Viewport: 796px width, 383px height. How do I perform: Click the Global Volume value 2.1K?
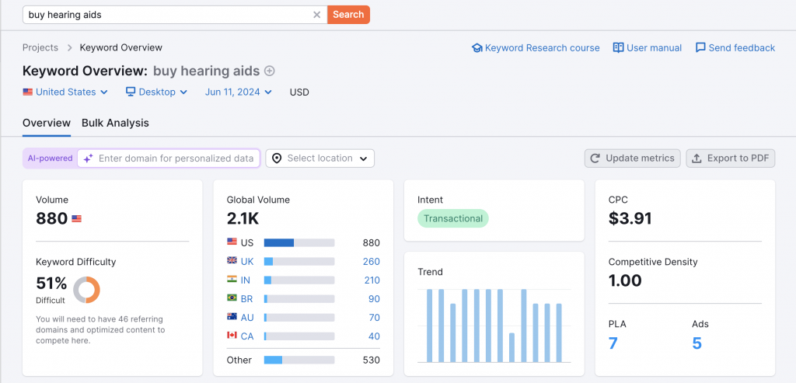click(x=243, y=218)
